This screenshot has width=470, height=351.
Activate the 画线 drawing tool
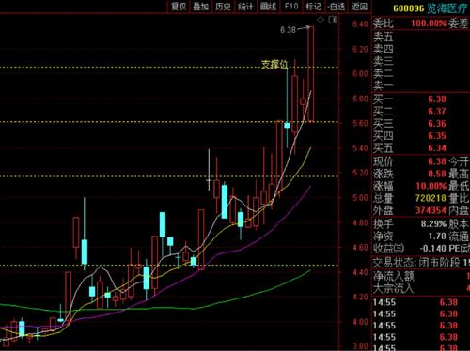click(x=268, y=7)
